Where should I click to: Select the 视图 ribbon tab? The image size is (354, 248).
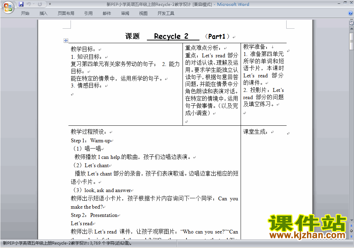pyautogui.click(x=143, y=13)
